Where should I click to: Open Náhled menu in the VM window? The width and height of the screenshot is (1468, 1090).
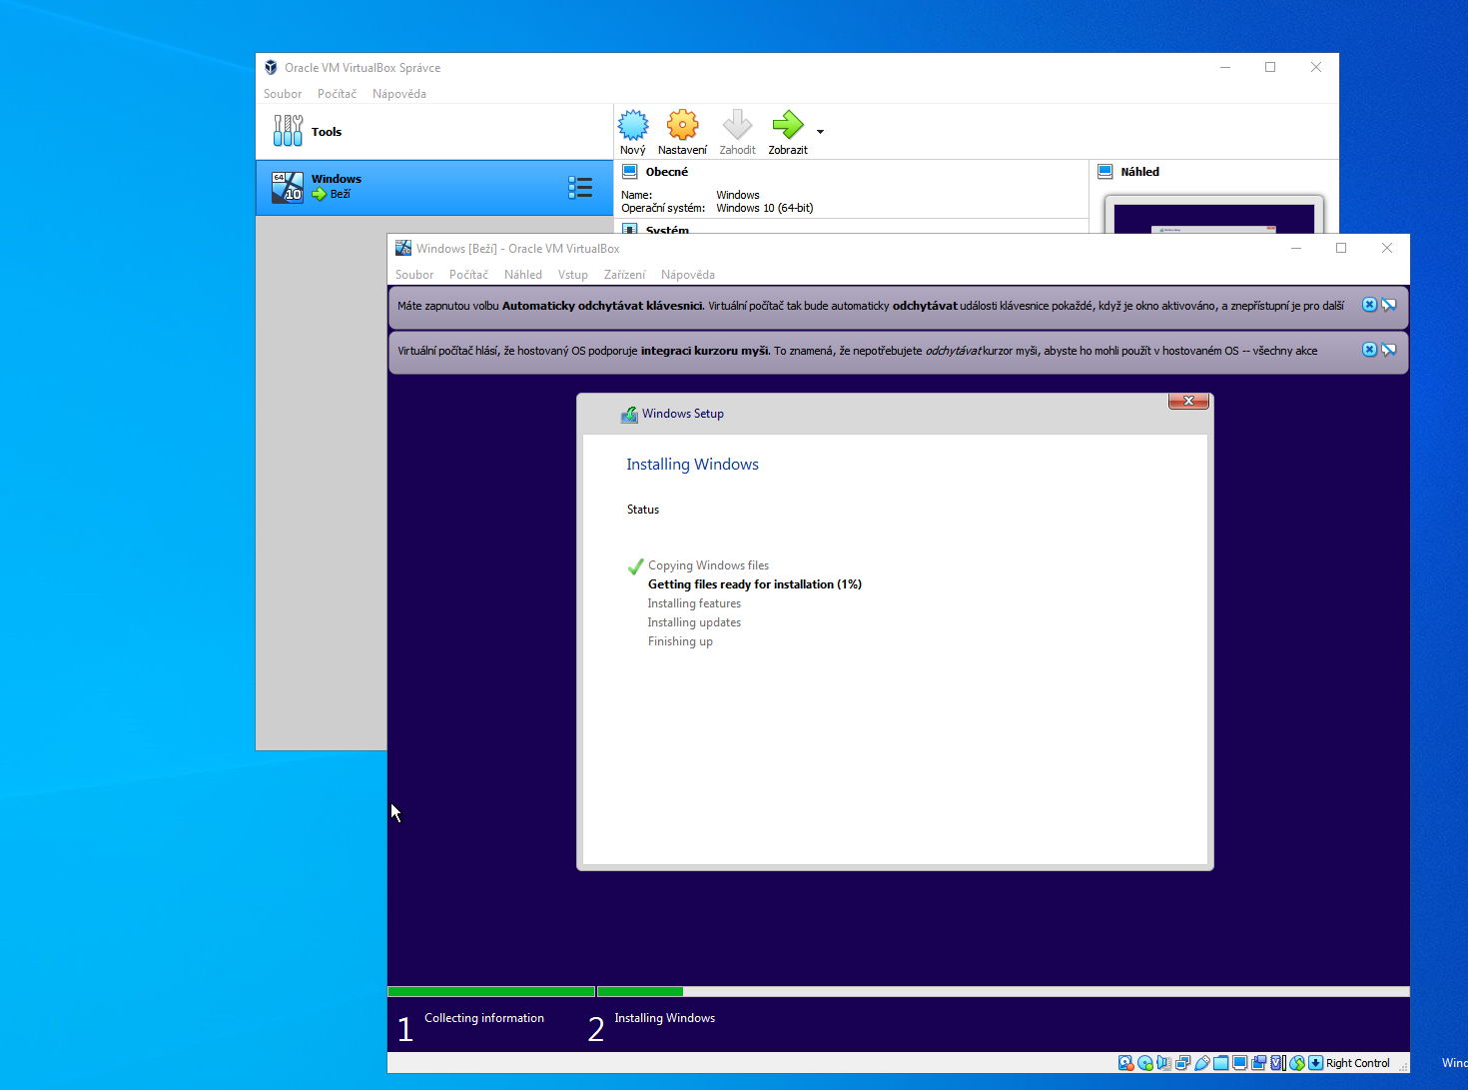(523, 275)
